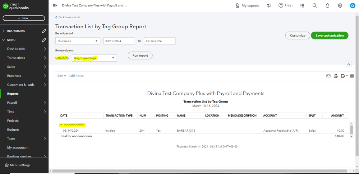Click the QuickBooks logo

[15, 6]
